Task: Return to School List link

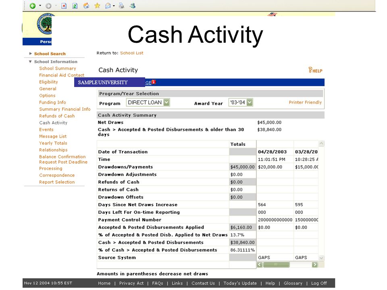Action: click(131, 53)
